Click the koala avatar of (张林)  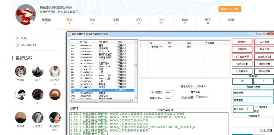38,117
